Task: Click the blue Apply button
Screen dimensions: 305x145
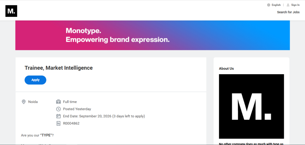Action: coord(35,80)
